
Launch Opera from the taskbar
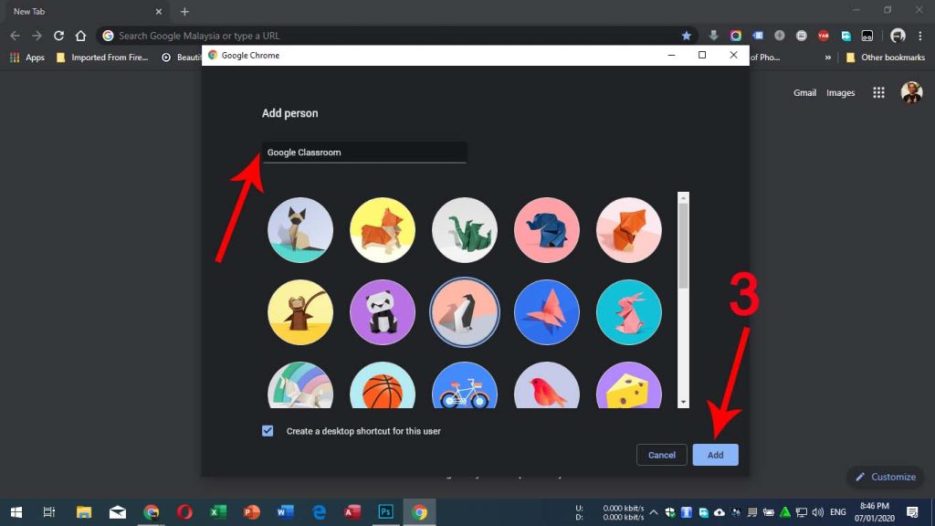click(x=184, y=511)
